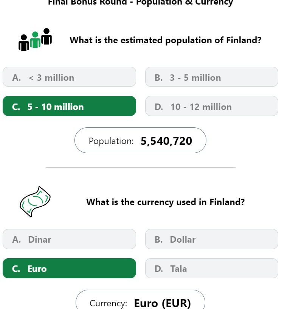Select the Tala currency answer
The width and height of the screenshot is (282, 309).
(x=211, y=268)
